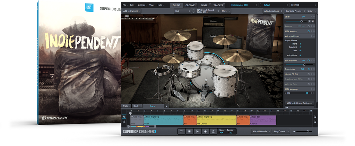
Task: Open the Settings menu
Action: tap(142, 5)
